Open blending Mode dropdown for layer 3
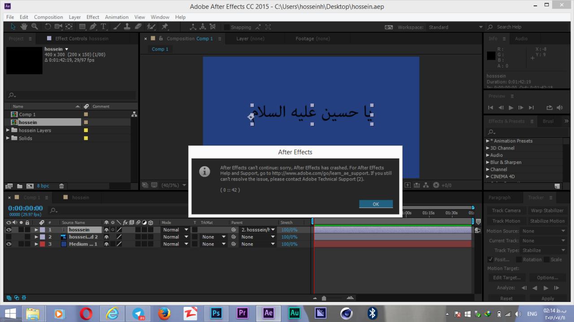Screen dimensions: 574x322 [x=175, y=244]
